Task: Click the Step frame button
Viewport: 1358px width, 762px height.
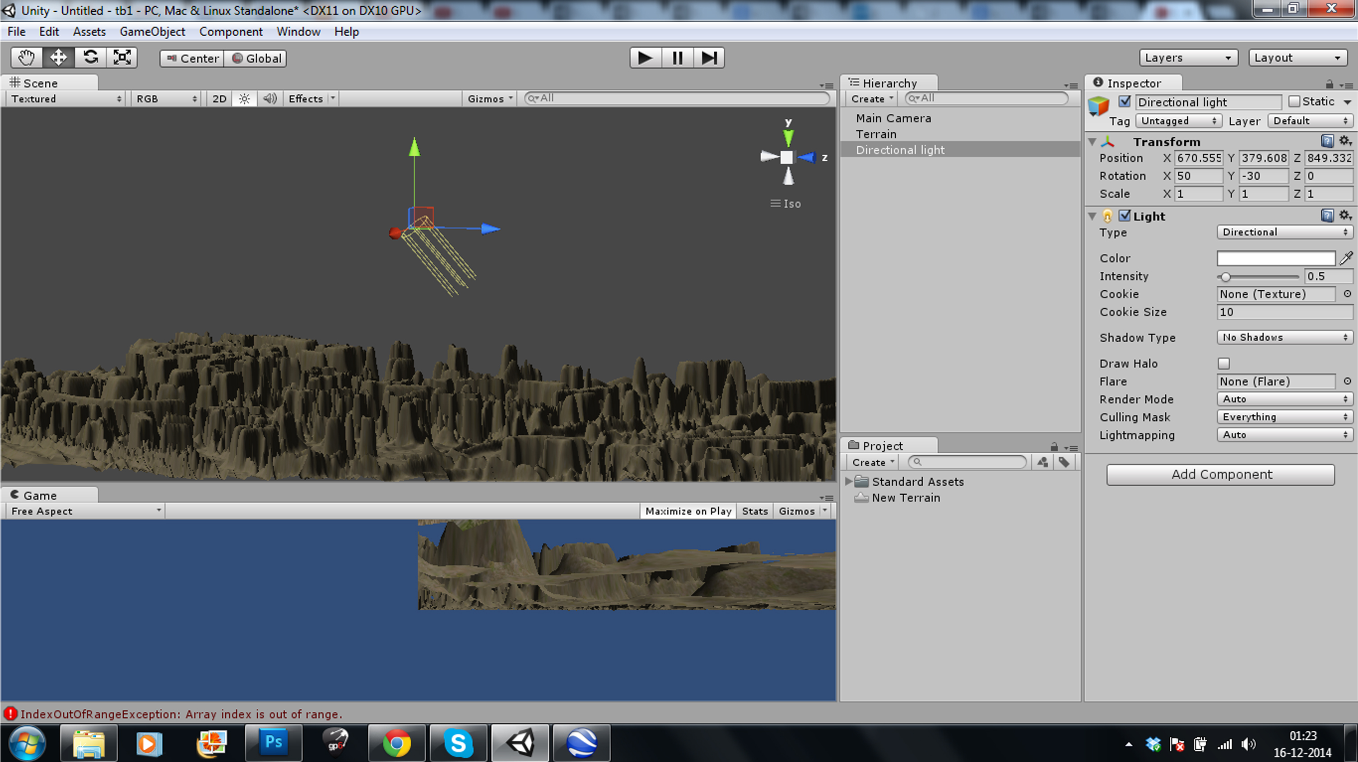Action: coord(709,57)
